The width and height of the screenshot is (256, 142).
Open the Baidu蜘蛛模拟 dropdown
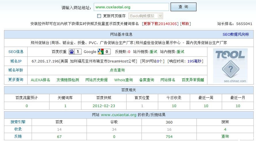tap(146, 16)
